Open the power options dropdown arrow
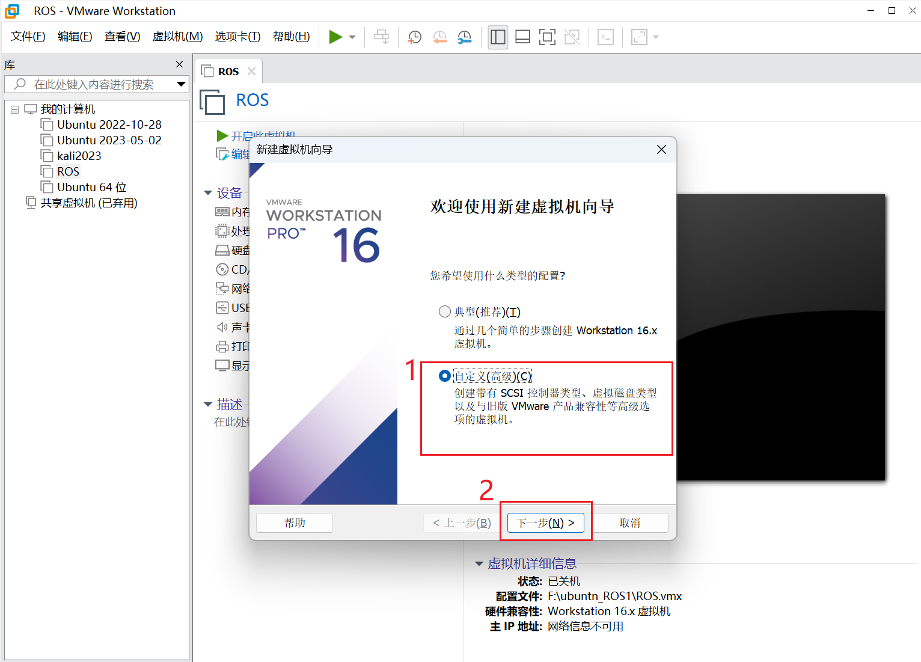The width and height of the screenshot is (921, 662). point(352,37)
